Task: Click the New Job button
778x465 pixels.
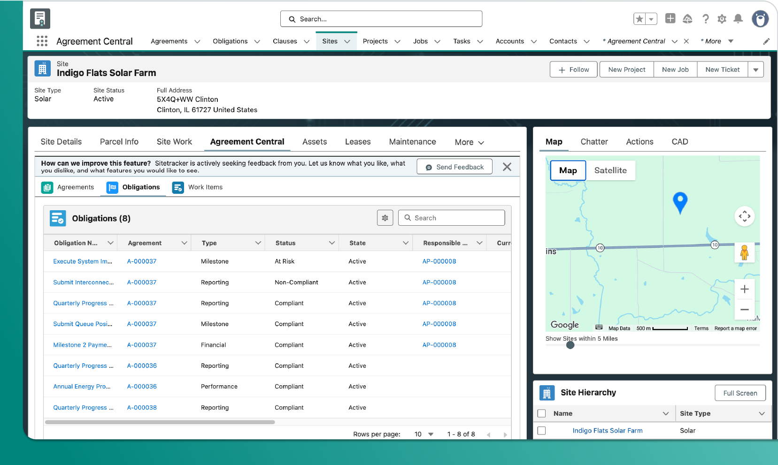Action: (x=675, y=69)
